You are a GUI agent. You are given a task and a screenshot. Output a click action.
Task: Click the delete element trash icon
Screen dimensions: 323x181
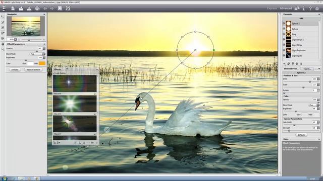pos(301,64)
